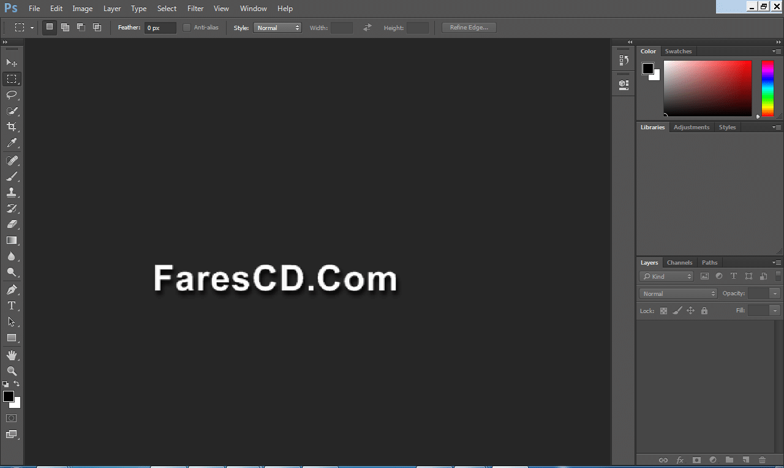Switch to the Channels tab
784x468 pixels.
tap(680, 263)
